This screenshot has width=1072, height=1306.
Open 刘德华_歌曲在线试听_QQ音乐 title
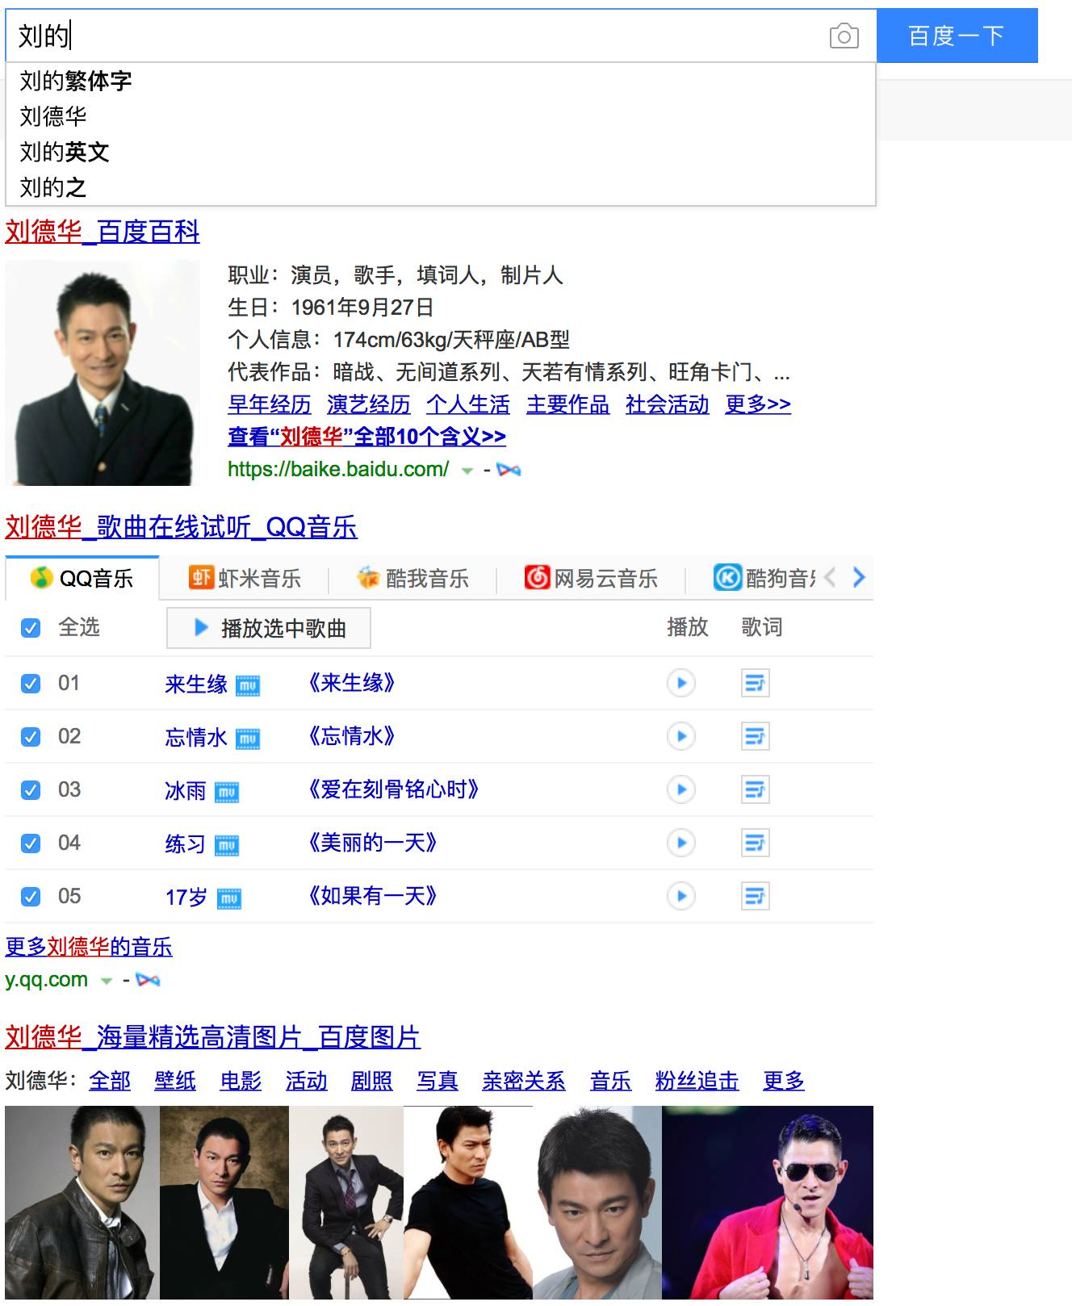(x=181, y=527)
